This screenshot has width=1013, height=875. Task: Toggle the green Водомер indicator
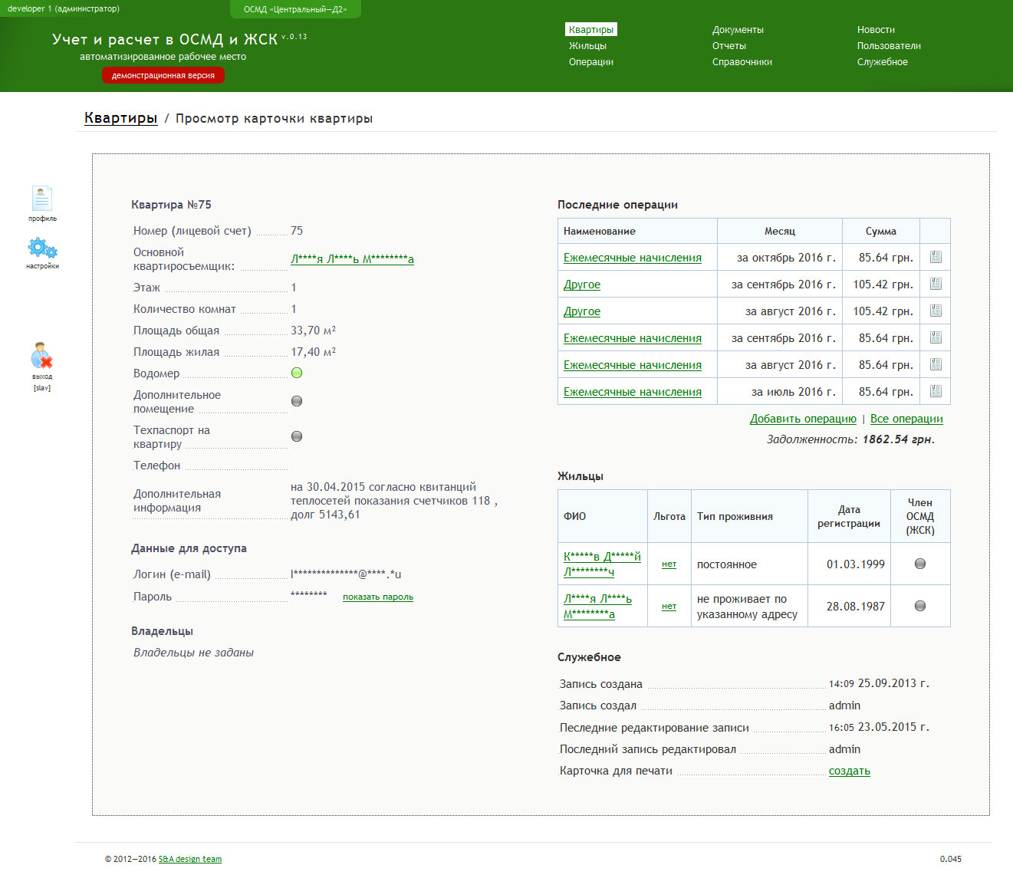click(x=297, y=373)
